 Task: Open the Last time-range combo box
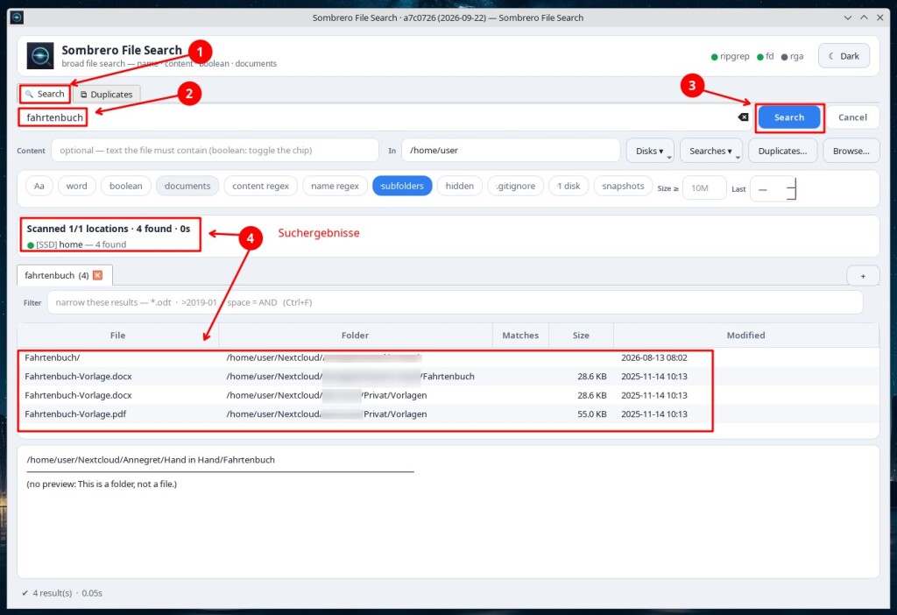coord(773,188)
